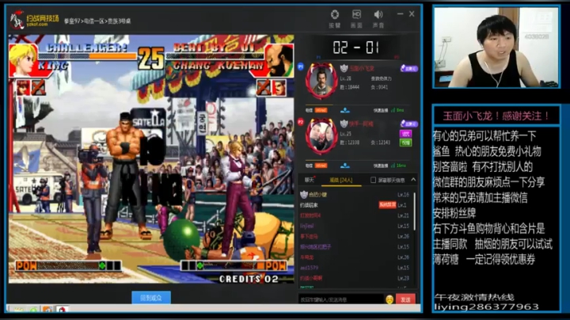
Task: Click the green signal bars showing 8ms
Action: (x=393, y=110)
